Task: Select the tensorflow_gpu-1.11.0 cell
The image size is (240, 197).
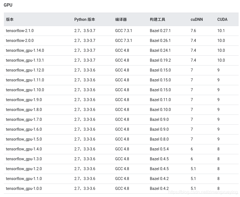Action: tap(25, 80)
